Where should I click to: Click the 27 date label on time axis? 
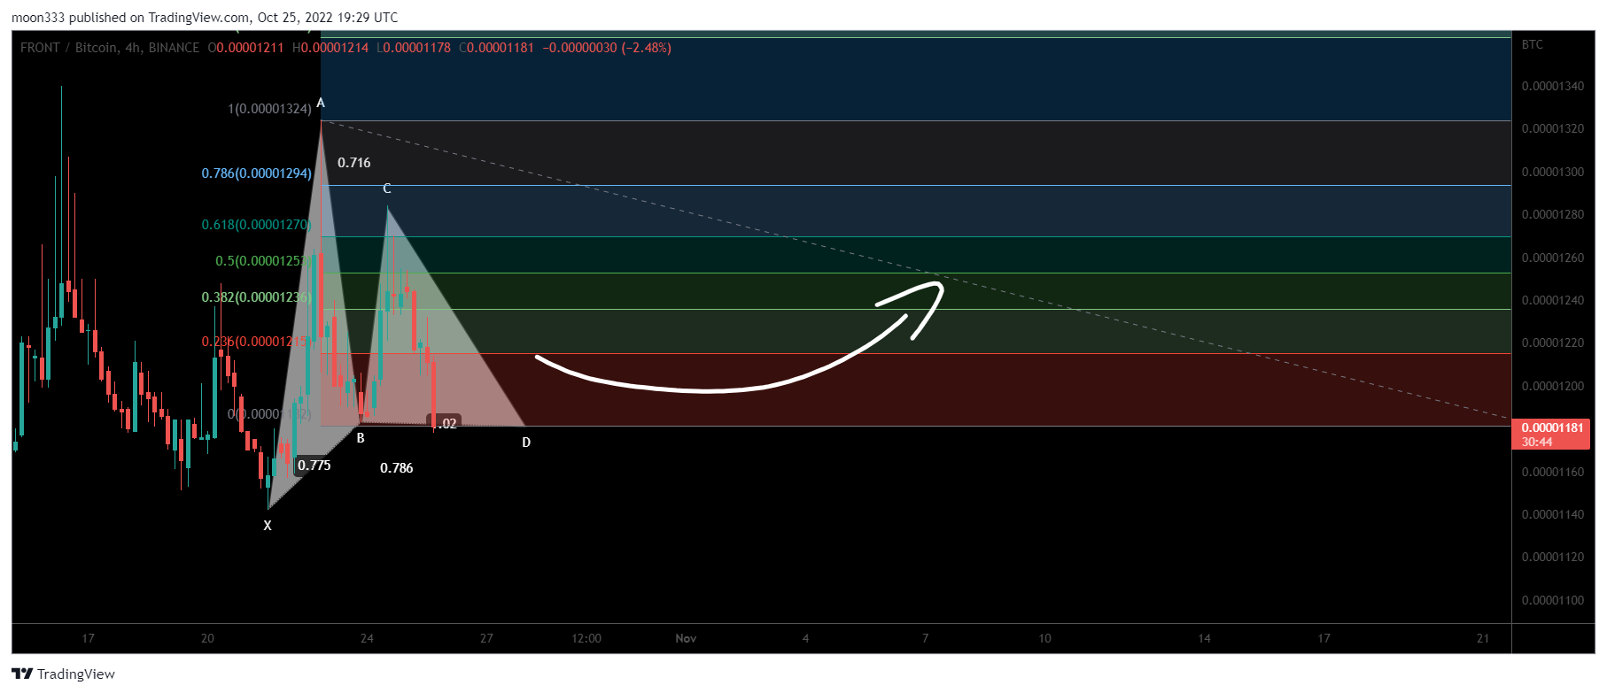click(486, 638)
